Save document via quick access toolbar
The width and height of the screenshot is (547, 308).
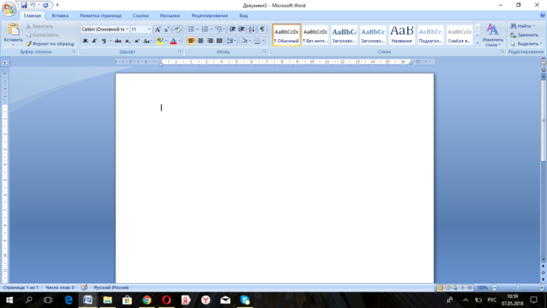23,5
